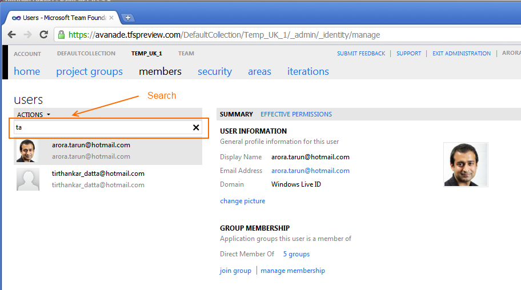Click the browser forward arrow
The width and height of the screenshot is (521, 290).
click(27, 35)
